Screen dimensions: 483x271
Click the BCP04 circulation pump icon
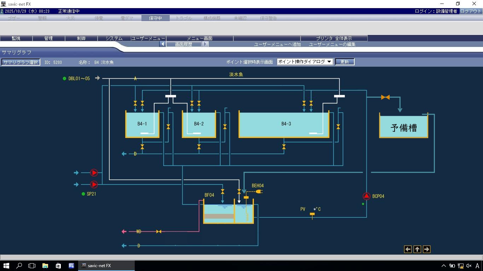(x=366, y=196)
